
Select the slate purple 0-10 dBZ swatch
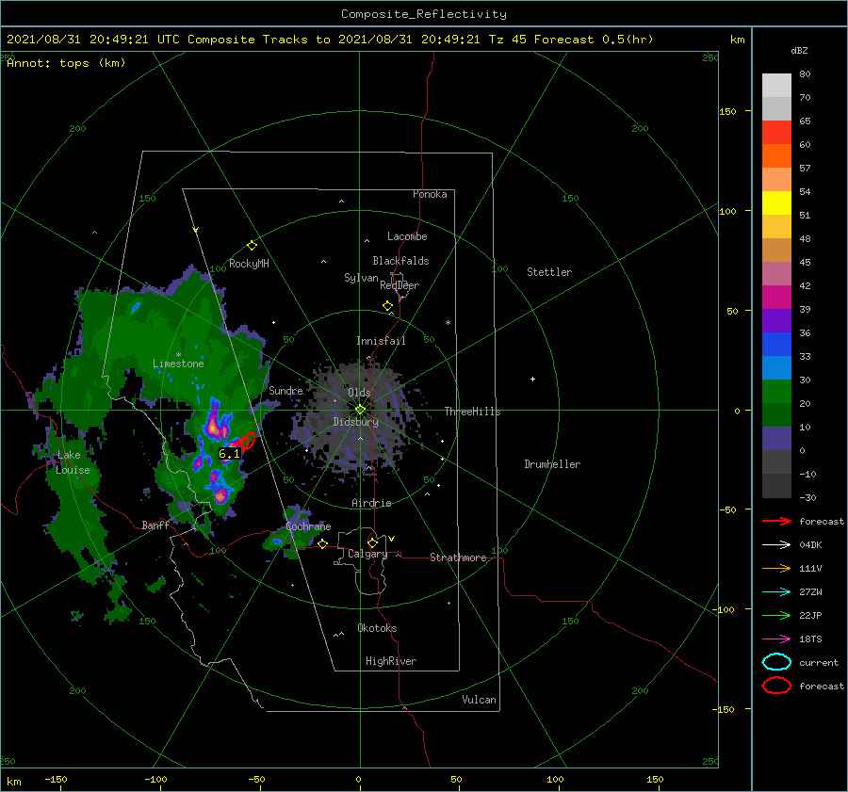point(776,439)
